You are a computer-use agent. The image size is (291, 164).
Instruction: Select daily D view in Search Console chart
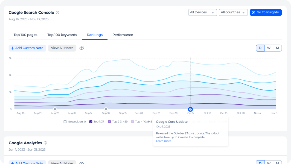[260, 48]
